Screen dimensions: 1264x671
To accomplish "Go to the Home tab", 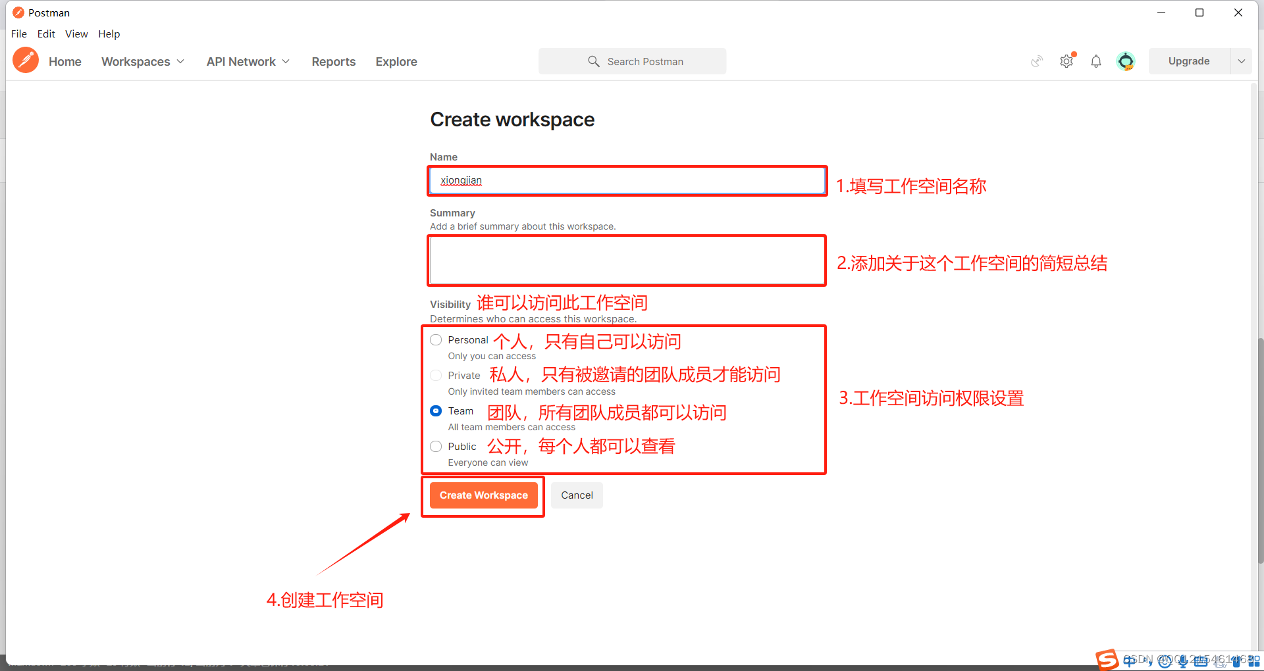I will tap(65, 61).
